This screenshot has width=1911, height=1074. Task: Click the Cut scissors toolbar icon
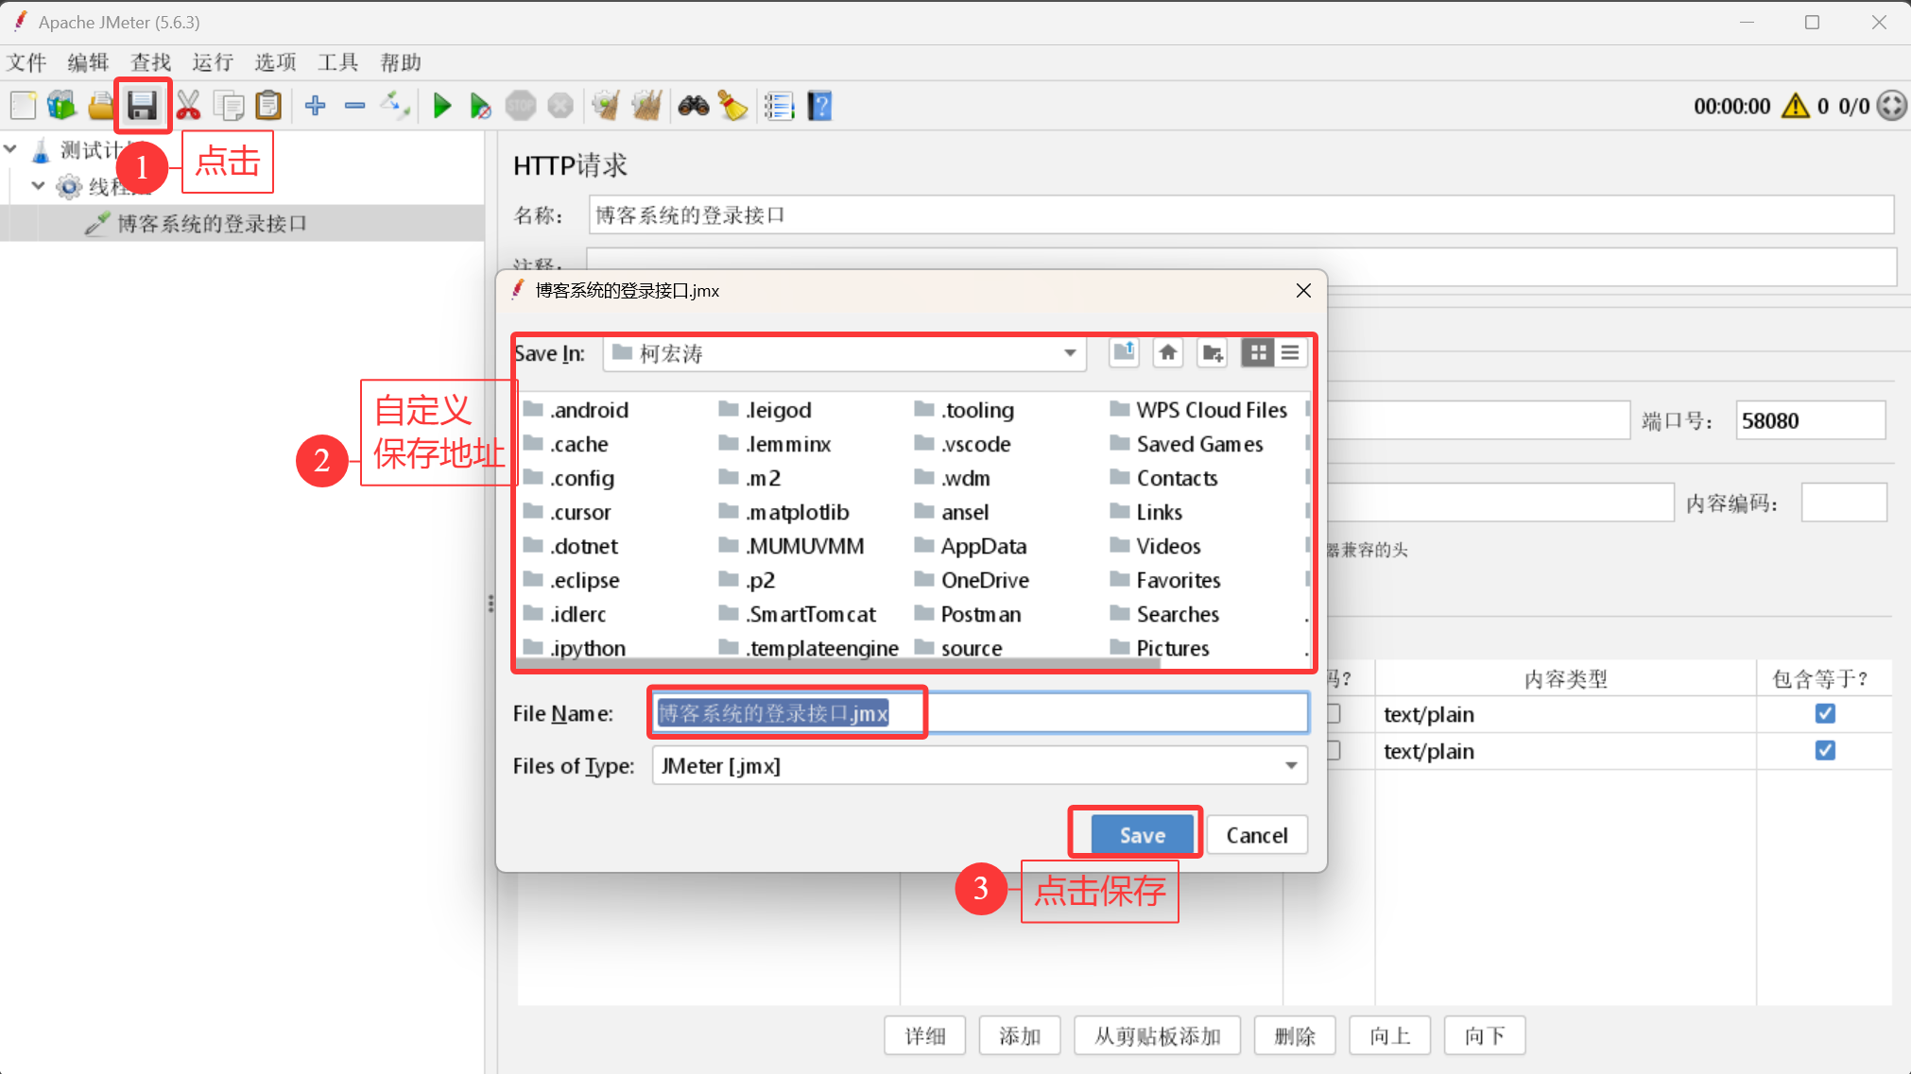point(188,106)
